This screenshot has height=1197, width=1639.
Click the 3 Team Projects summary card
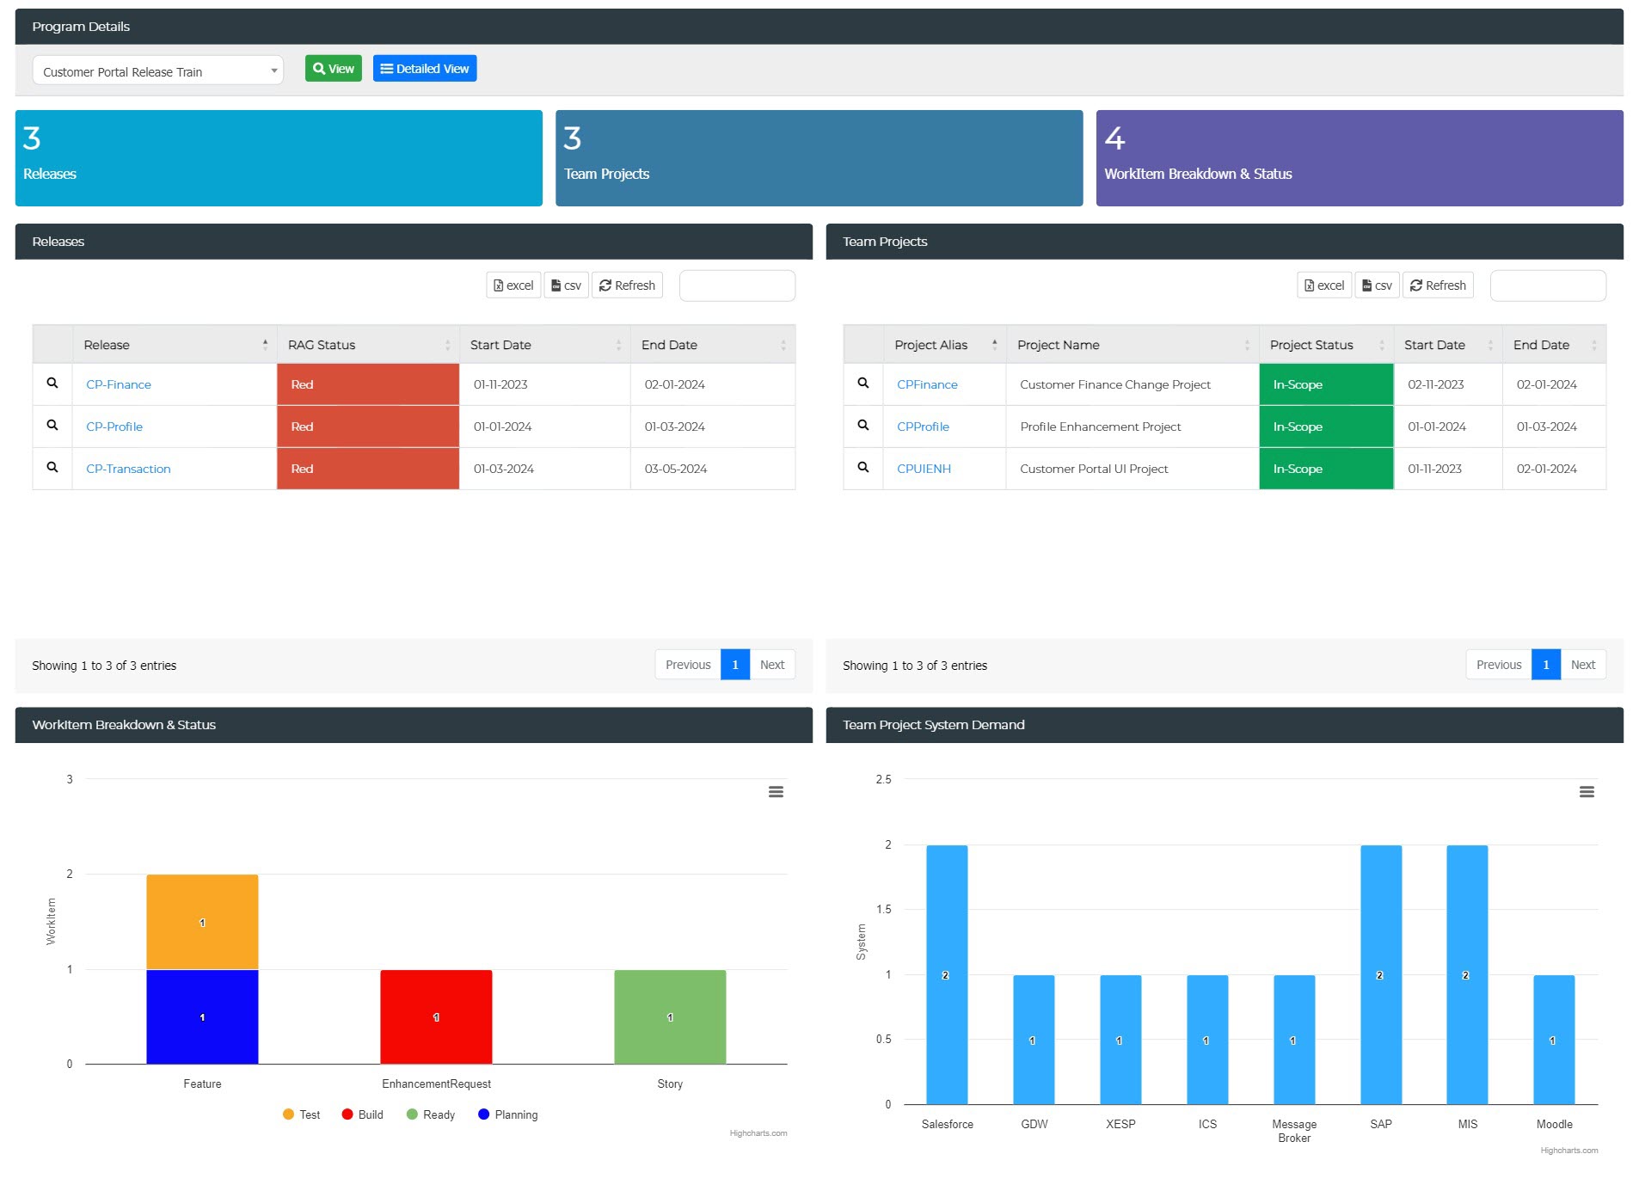(x=819, y=158)
